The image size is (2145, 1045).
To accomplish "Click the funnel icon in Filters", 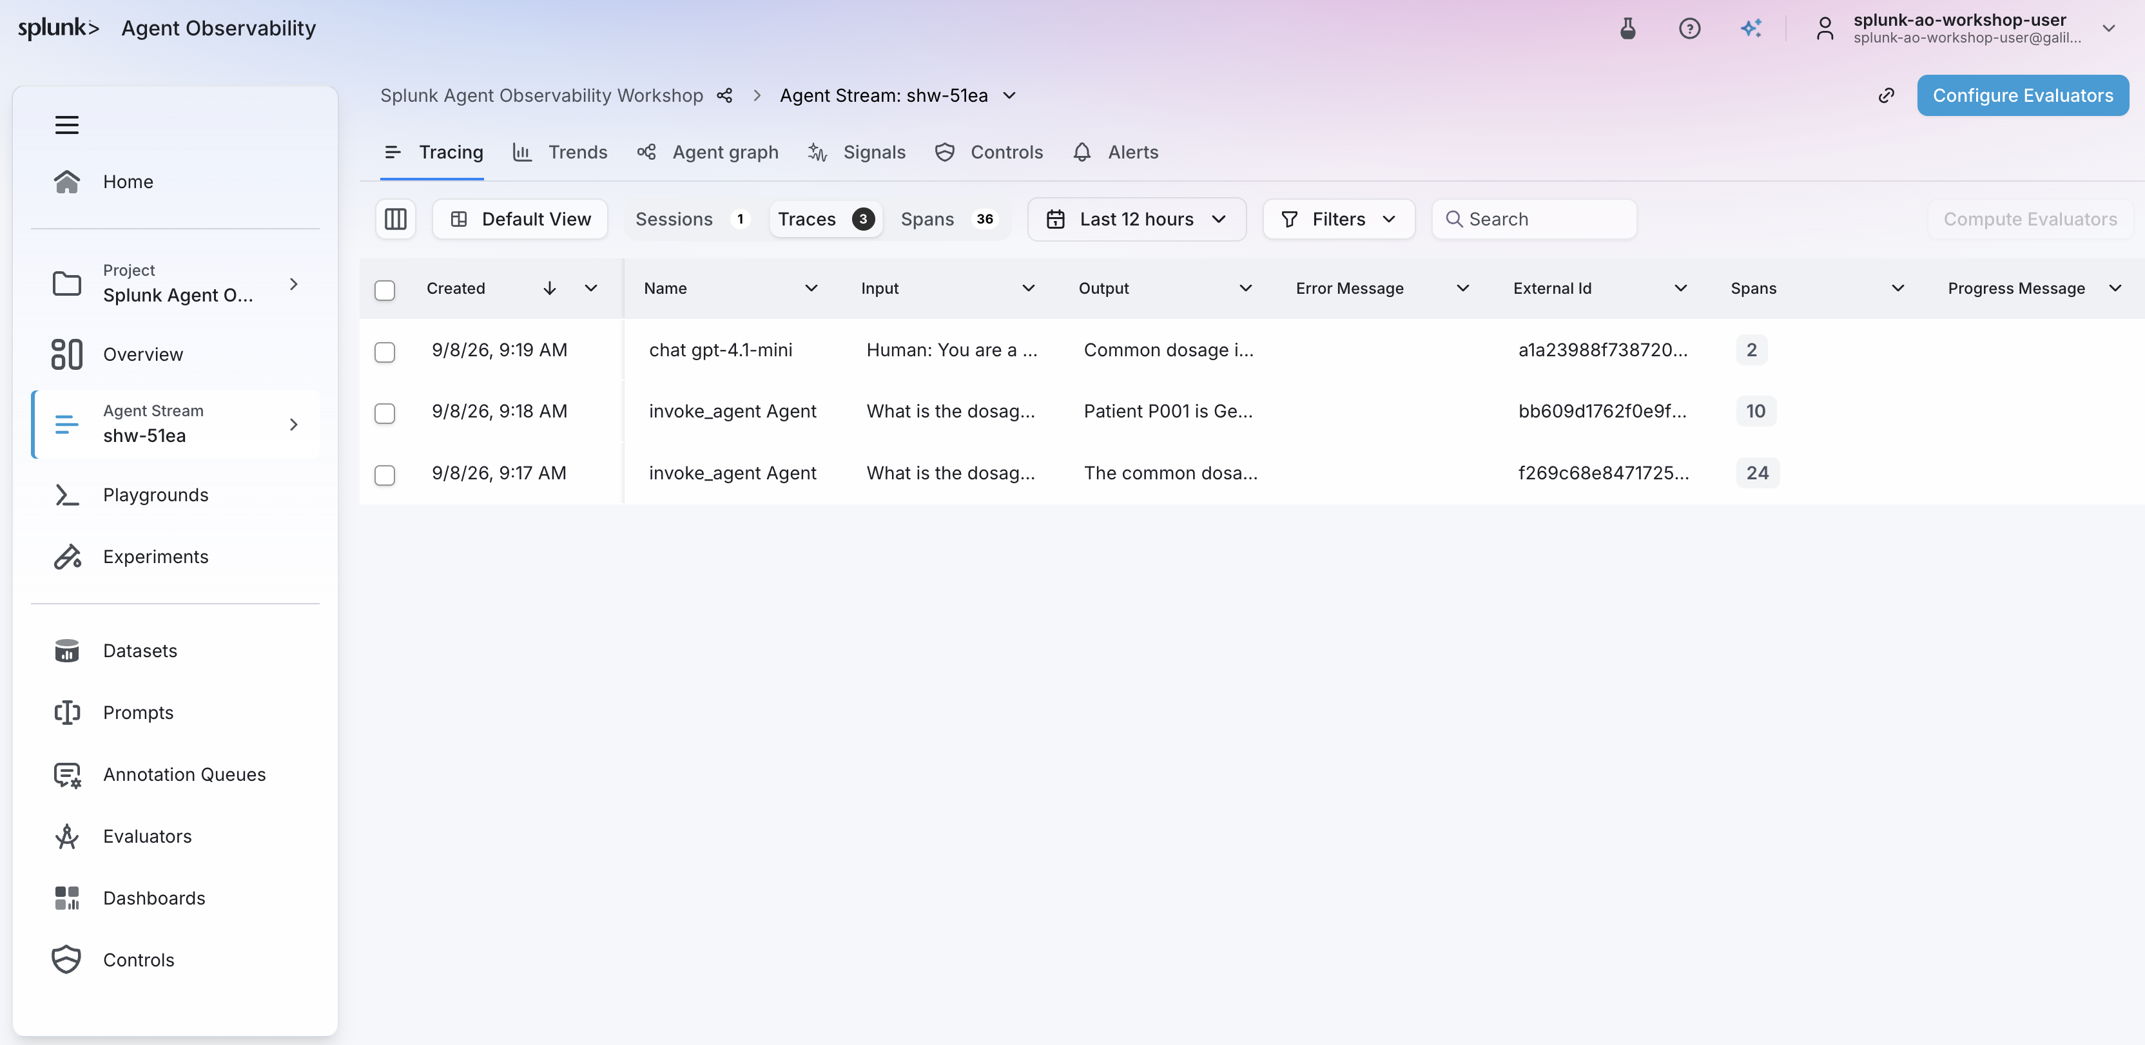I will 1289,219.
